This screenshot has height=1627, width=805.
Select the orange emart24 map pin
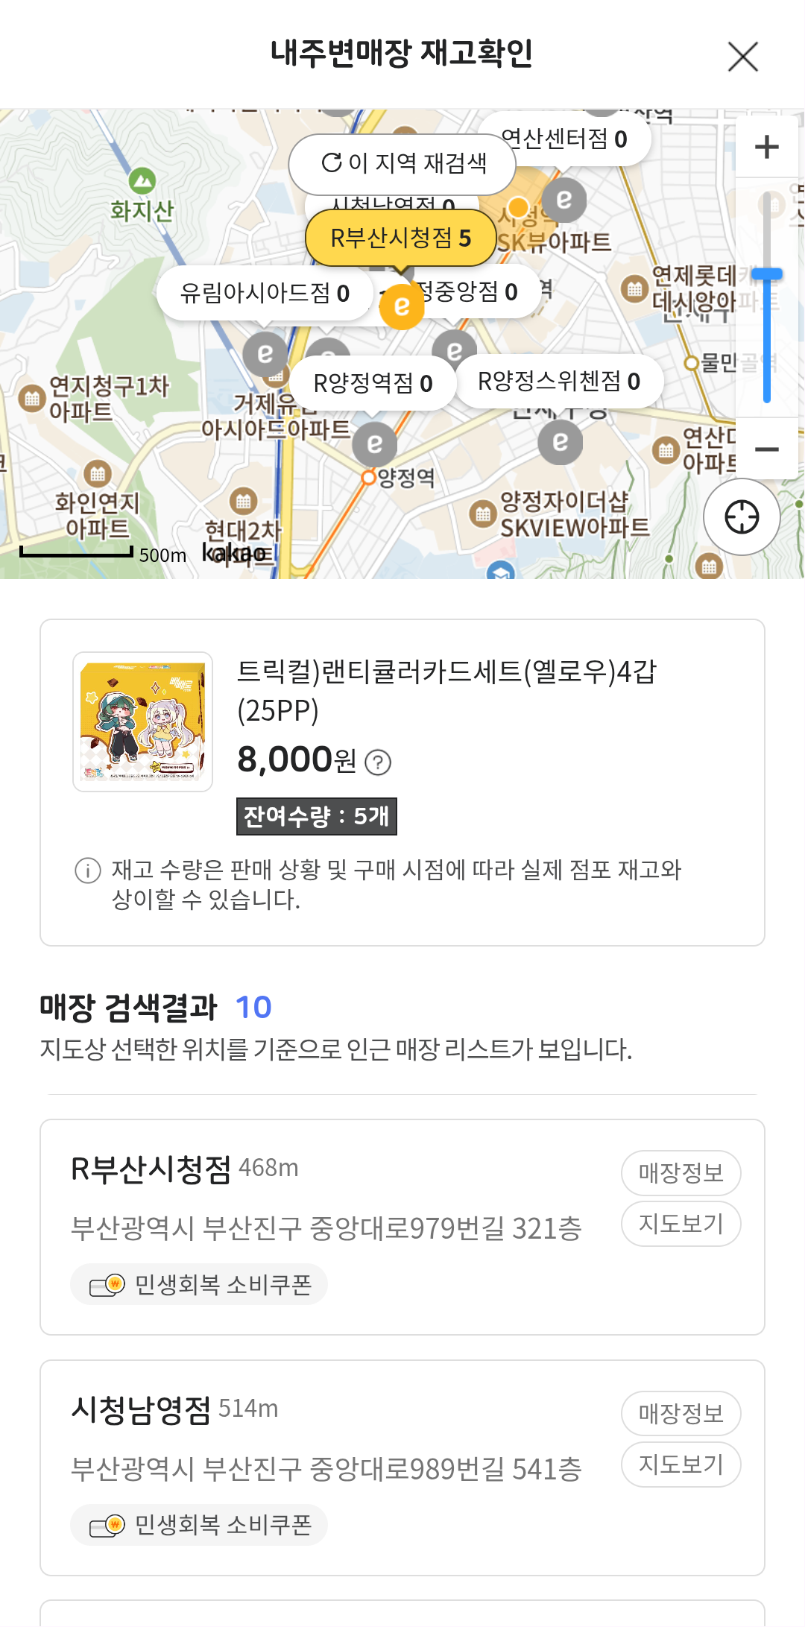coord(402,306)
